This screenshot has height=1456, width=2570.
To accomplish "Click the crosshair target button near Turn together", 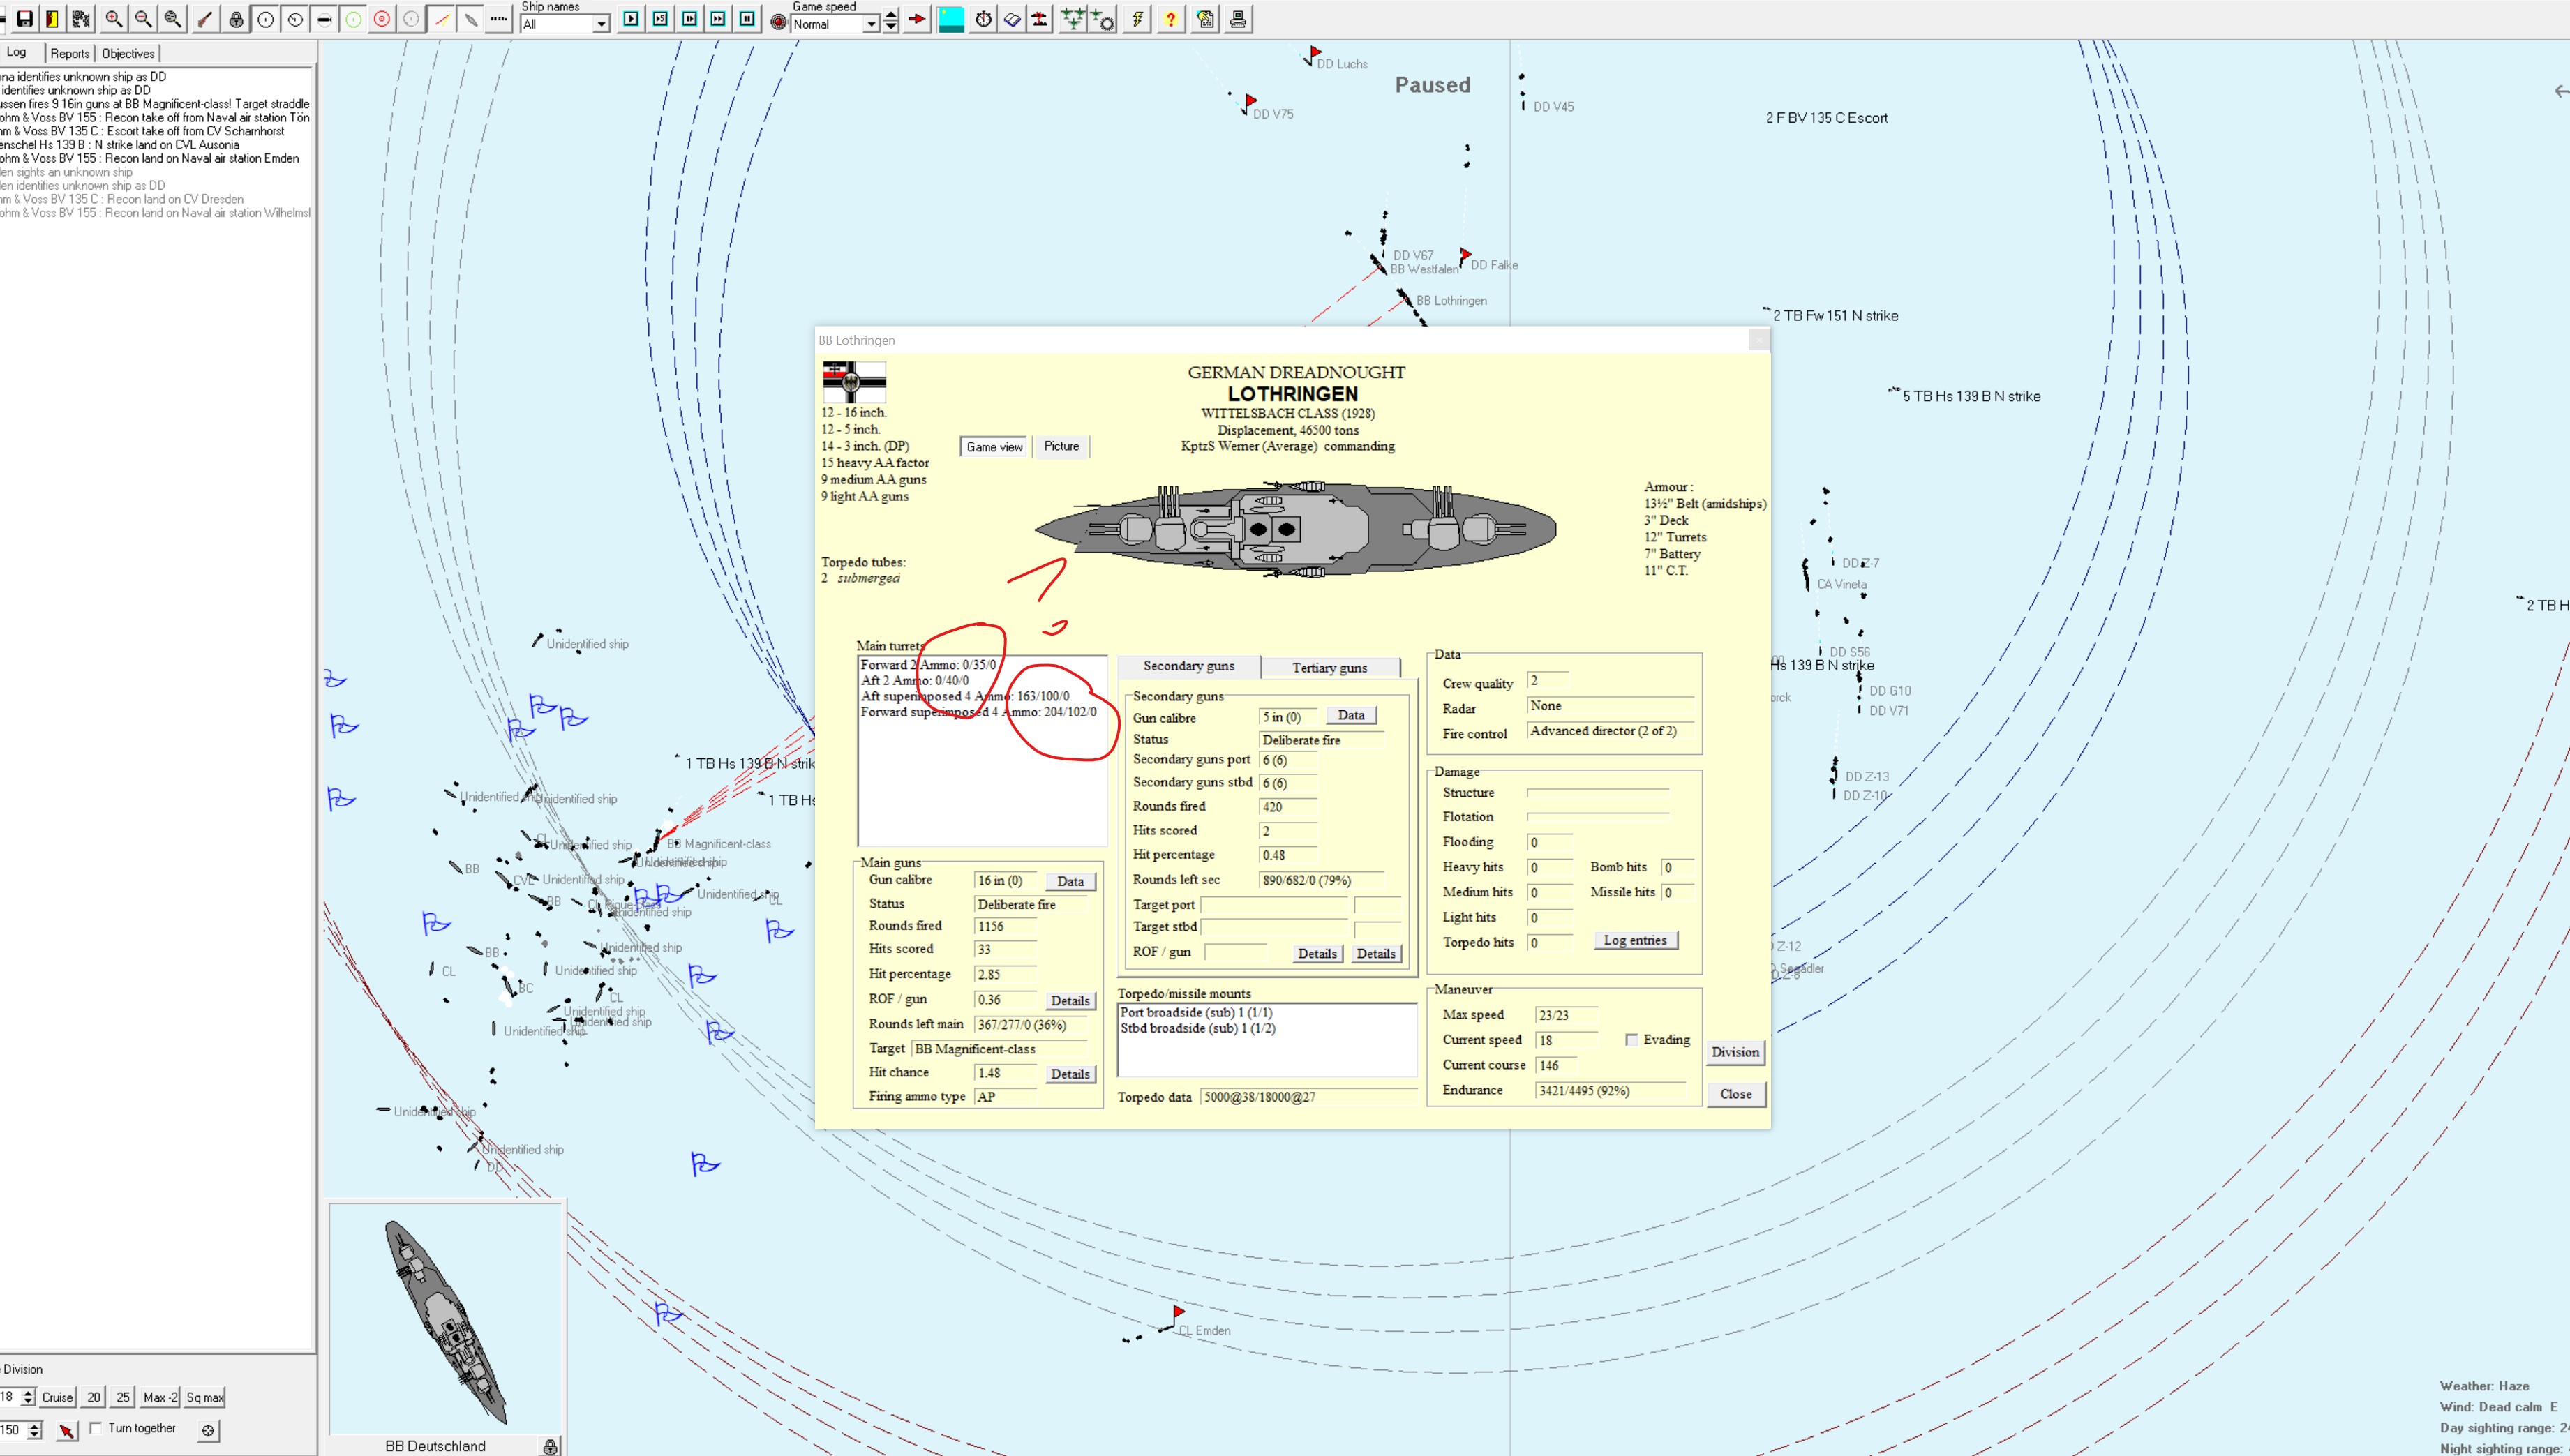I will [x=208, y=1431].
